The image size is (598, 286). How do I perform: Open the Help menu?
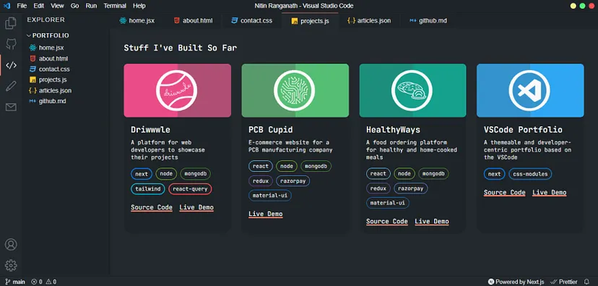(x=139, y=6)
